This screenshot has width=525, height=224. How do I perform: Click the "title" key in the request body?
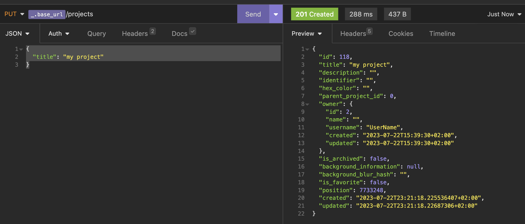pyautogui.click(x=44, y=57)
